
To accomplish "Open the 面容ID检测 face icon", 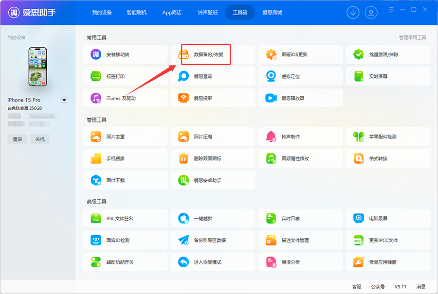I will point(96,240).
